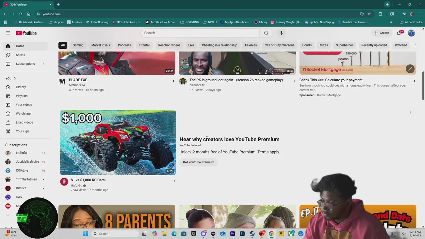
Task: Open options for The PK is ground loot video
Action: [x=294, y=80]
